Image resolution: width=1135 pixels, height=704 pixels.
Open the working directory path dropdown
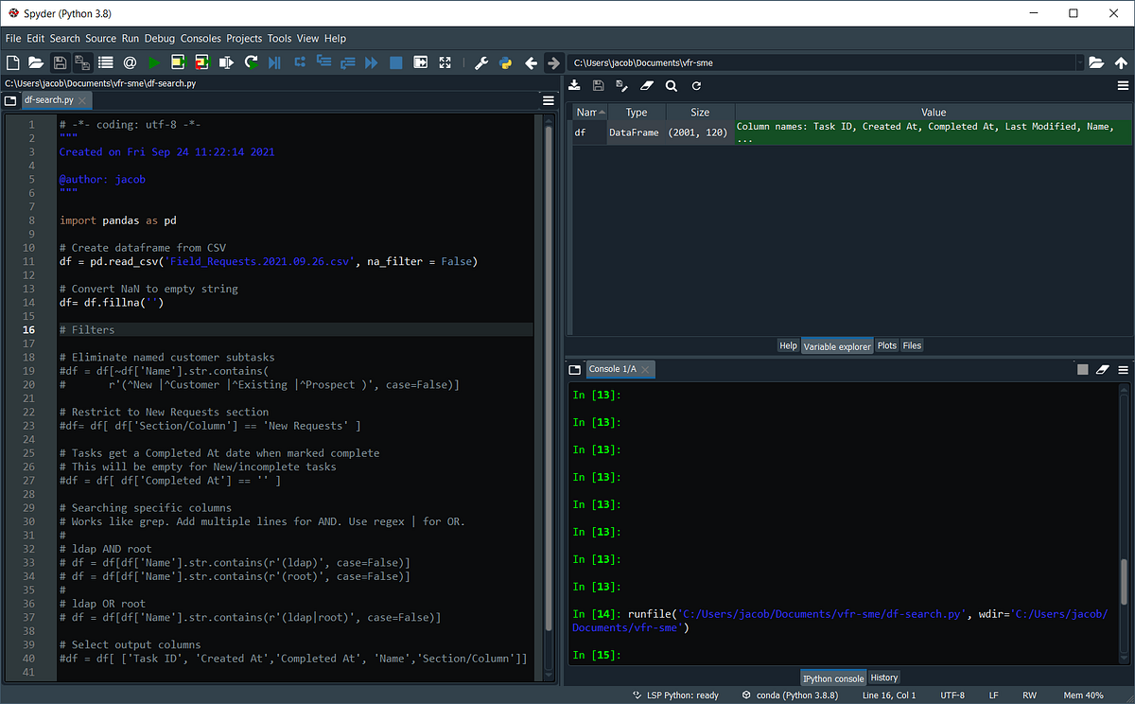click(1079, 62)
